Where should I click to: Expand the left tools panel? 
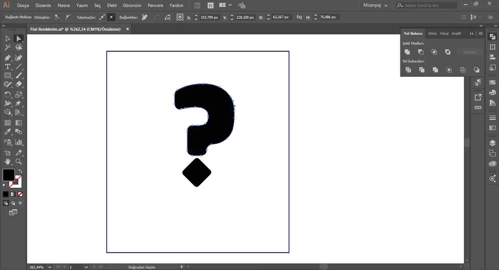pyautogui.click(x=3, y=26)
